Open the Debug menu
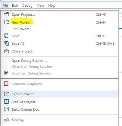The height and width of the screenshot is (126, 122). [27, 5]
